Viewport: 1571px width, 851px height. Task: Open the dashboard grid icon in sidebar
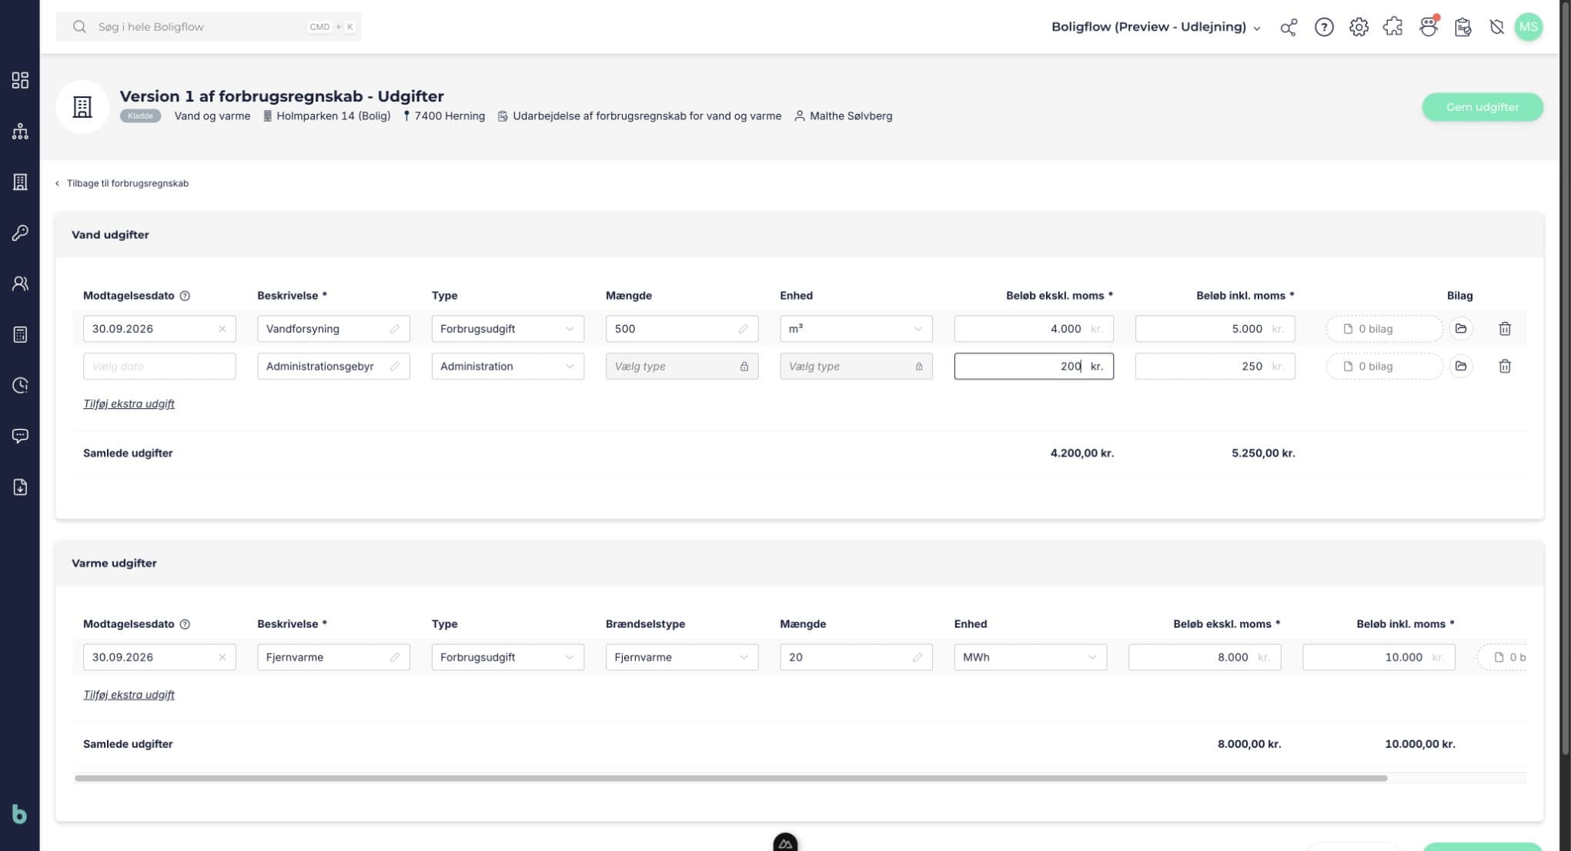(20, 80)
